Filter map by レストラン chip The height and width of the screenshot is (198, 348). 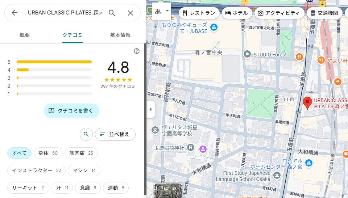pyautogui.click(x=199, y=13)
